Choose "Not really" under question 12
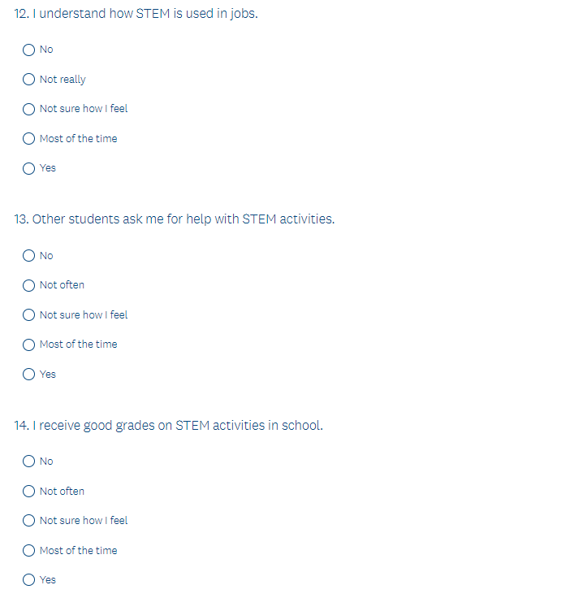570x598 pixels. [x=29, y=80]
